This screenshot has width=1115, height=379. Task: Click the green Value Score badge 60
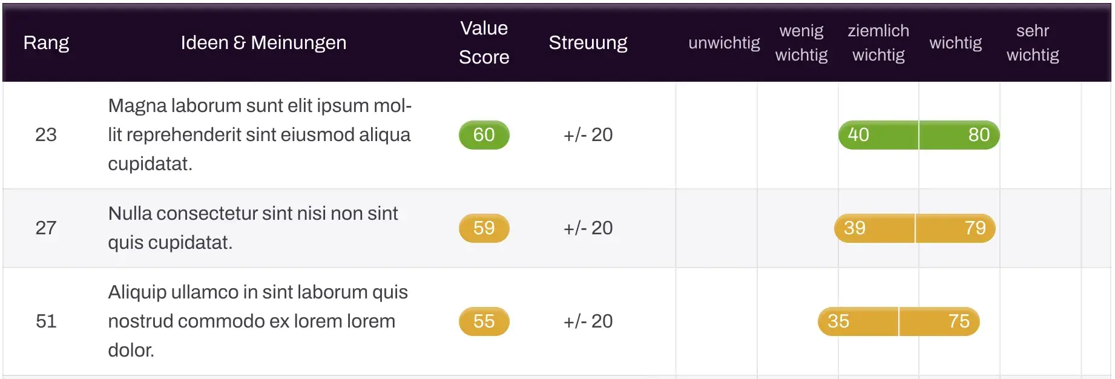tap(484, 135)
